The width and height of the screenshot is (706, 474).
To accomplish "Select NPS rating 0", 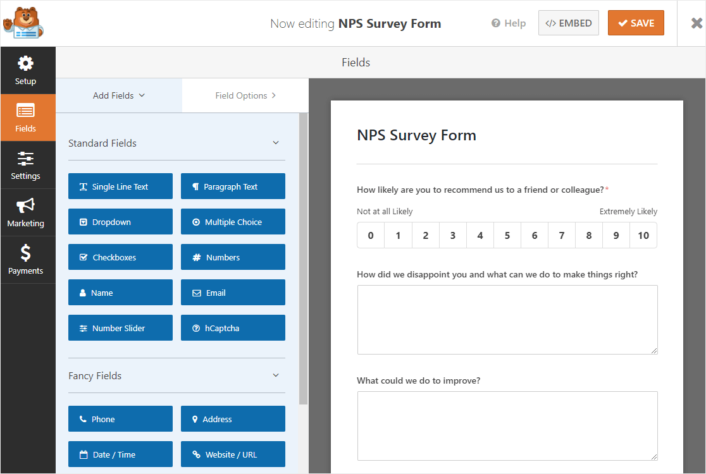I will (x=371, y=235).
